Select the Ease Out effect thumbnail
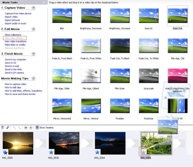The image size is (193, 167). coord(178,16)
